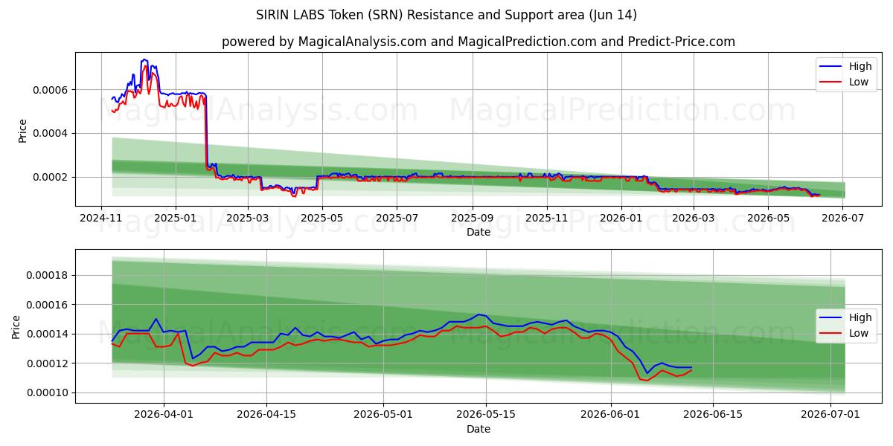Viewport: 893px width, 446px height.
Task: Click the '0.00014' y-axis tick label
Action: point(48,334)
